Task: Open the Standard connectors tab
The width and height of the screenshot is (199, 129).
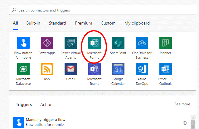Action: coord(57,23)
